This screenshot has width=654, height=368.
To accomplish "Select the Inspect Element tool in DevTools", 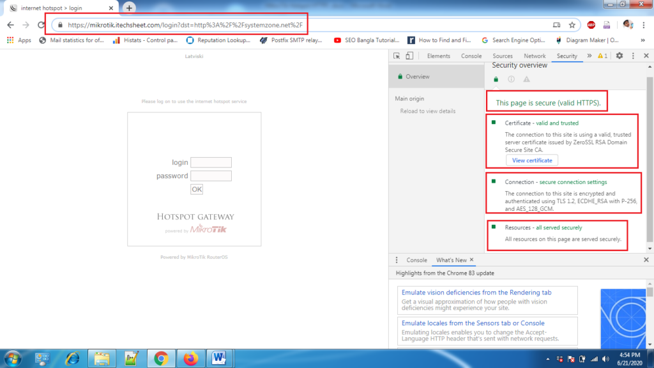I will click(398, 56).
